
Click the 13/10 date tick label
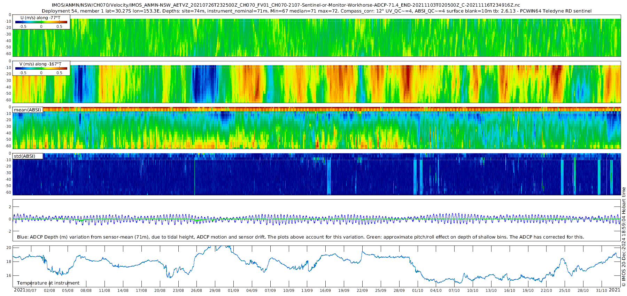coord(491,290)
